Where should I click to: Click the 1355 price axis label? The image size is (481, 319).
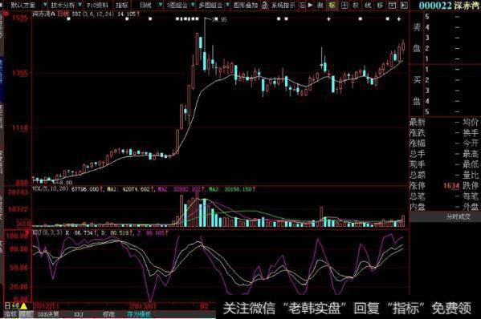(x=19, y=73)
